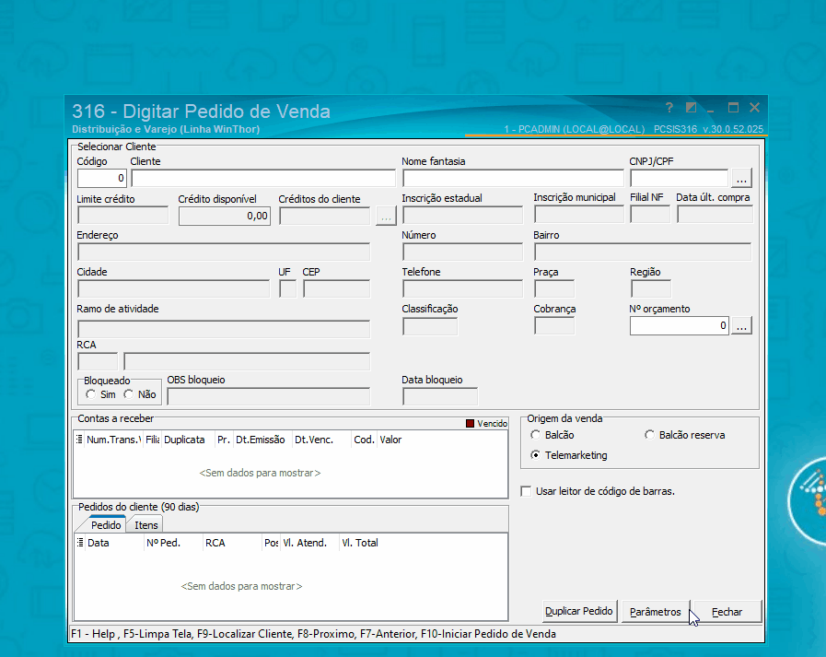Click the Data bloqueio field
The height and width of the screenshot is (657, 826).
(x=440, y=396)
